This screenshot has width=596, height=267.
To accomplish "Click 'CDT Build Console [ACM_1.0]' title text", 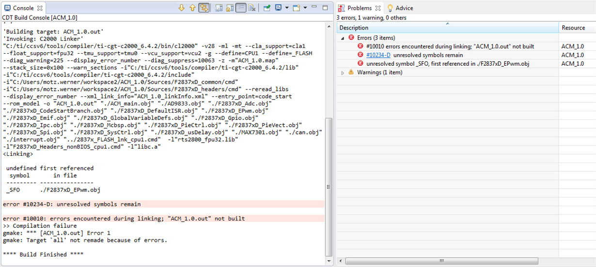I will [x=40, y=18].
